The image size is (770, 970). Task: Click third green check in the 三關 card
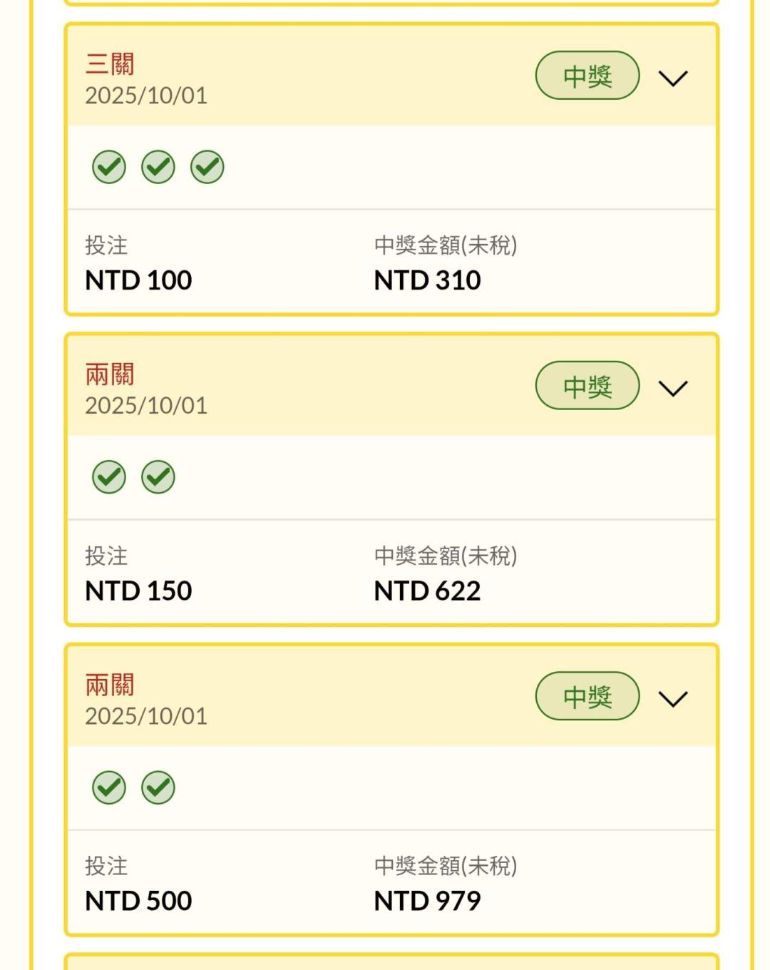pos(207,167)
